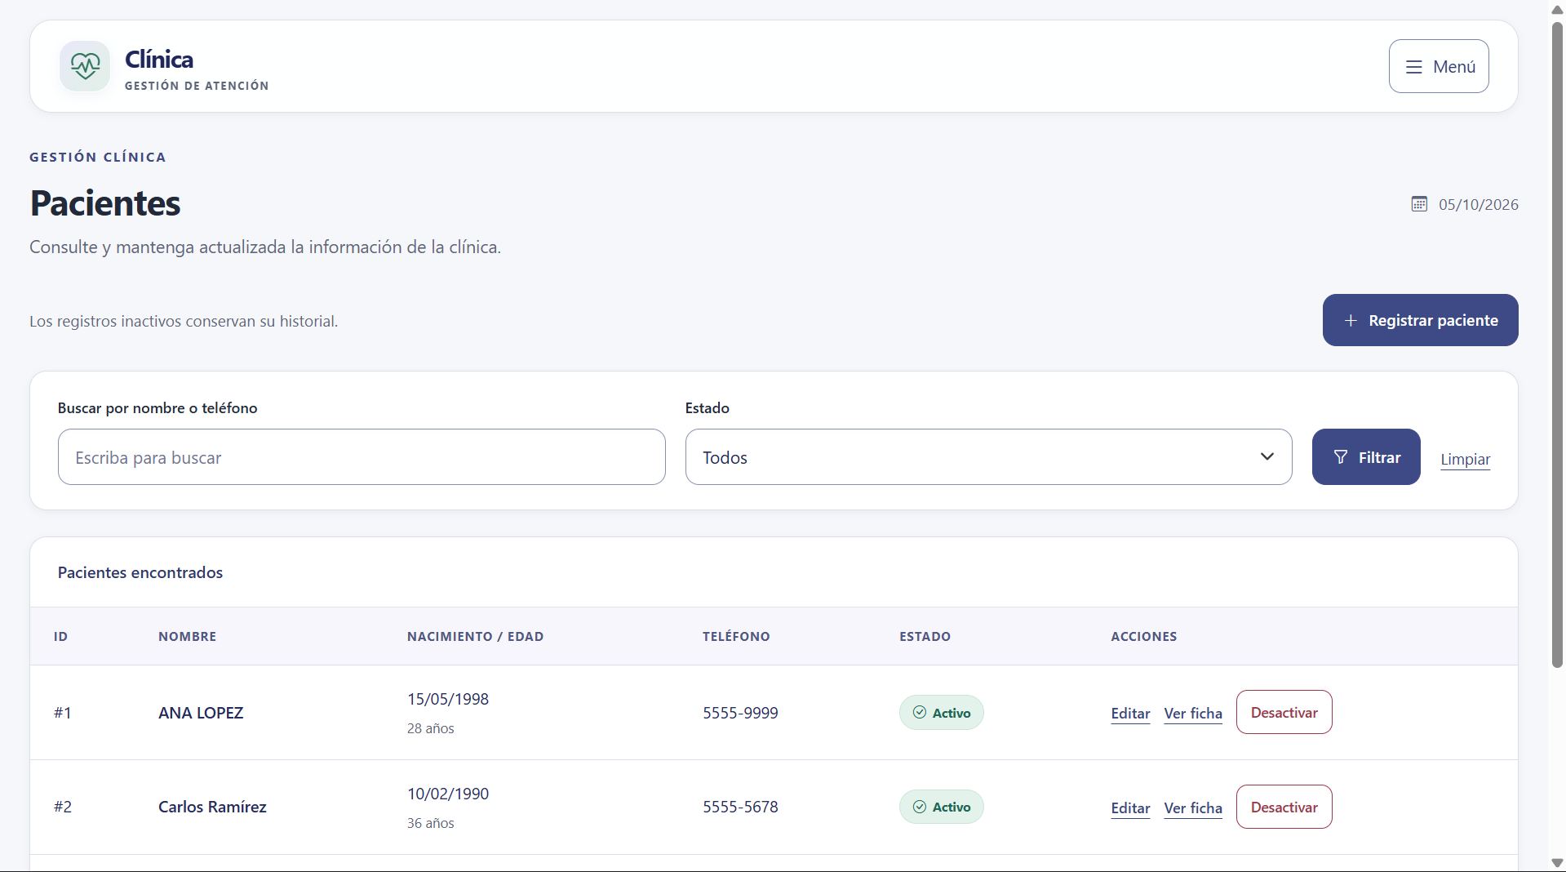1566x872 pixels.
Task: Expand the Estado dropdown showing Todos
Action: (988, 457)
